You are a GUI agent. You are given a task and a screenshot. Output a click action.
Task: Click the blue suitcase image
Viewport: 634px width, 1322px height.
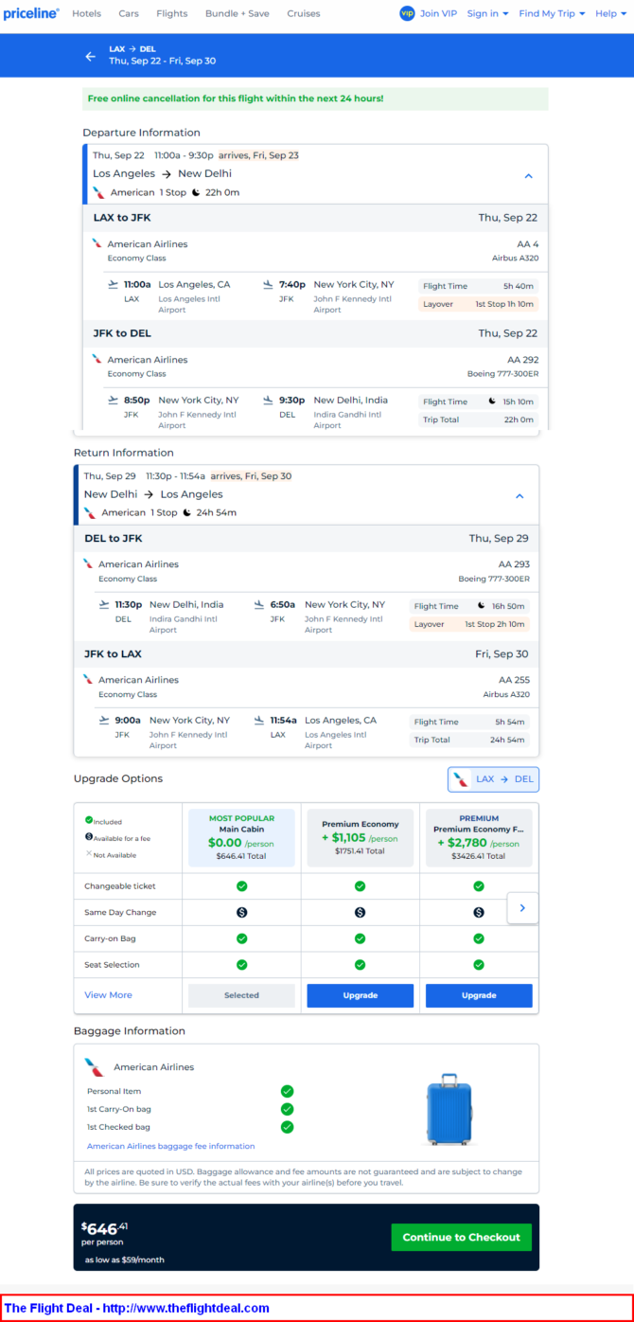pyautogui.click(x=449, y=1109)
